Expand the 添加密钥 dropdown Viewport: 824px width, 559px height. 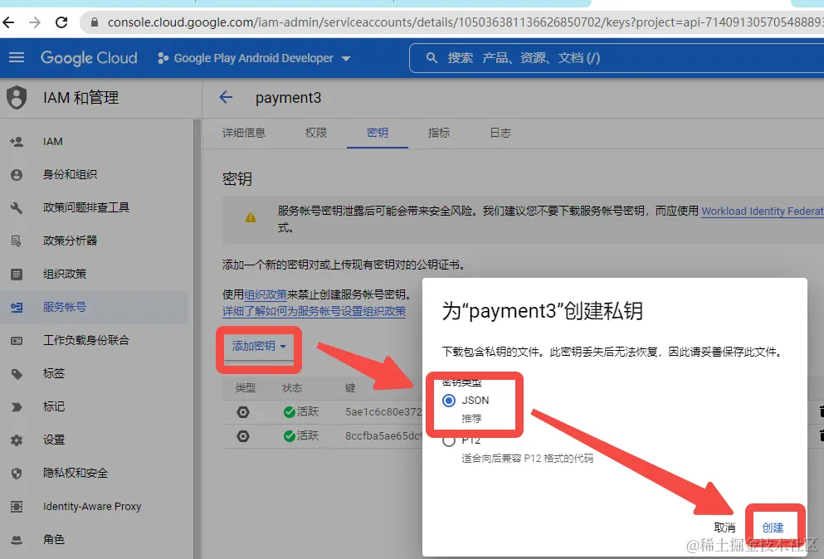tap(259, 346)
